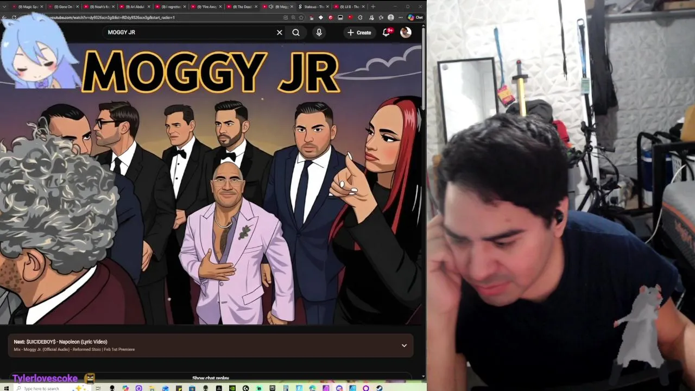This screenshot has height=391, width=695.
Task: Switch to the "Fire Away" browser tab
Action: (x=206, y=7)
